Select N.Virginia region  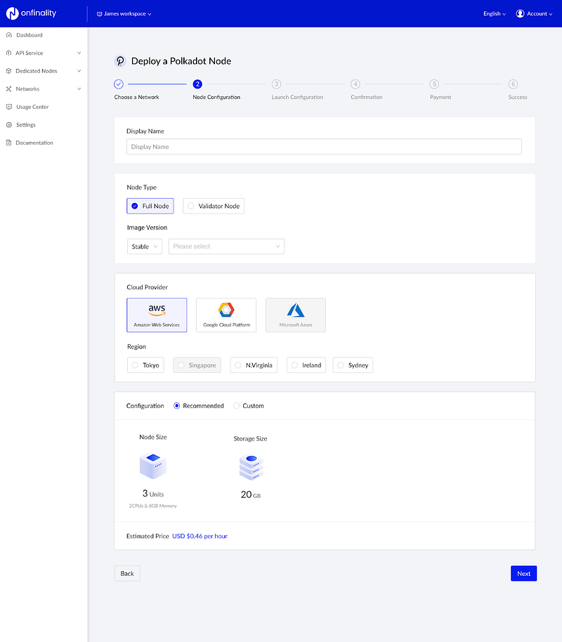point(254,365)
